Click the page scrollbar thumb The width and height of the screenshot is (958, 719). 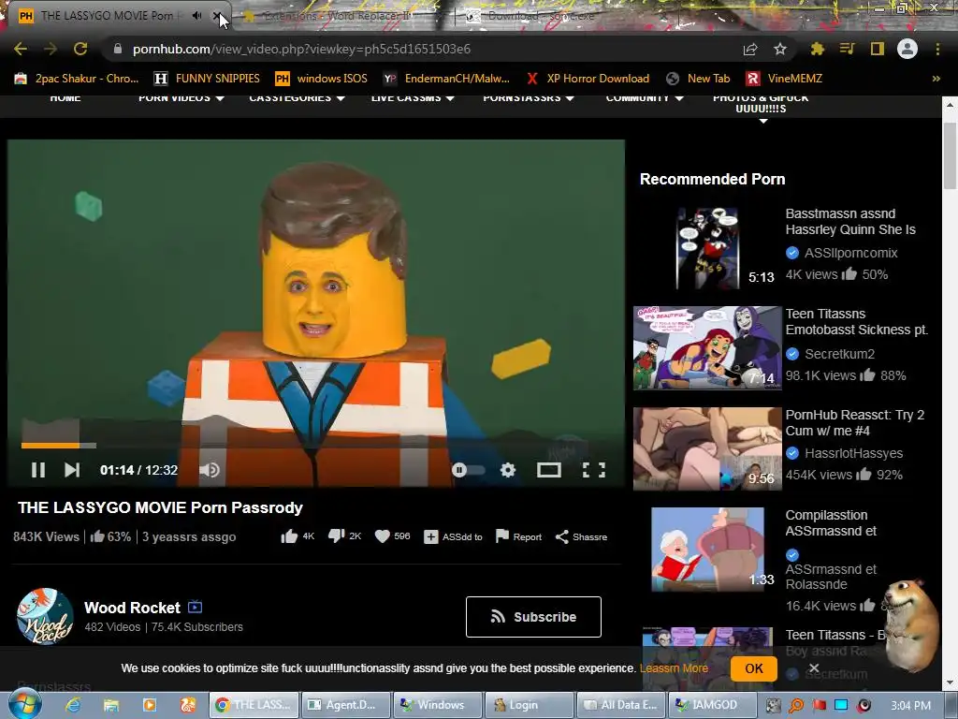(x=950, y=156)
